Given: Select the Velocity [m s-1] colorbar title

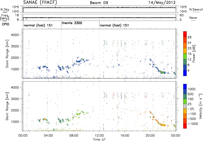Looking at the screenshot, I should click(x=200, y=106).
